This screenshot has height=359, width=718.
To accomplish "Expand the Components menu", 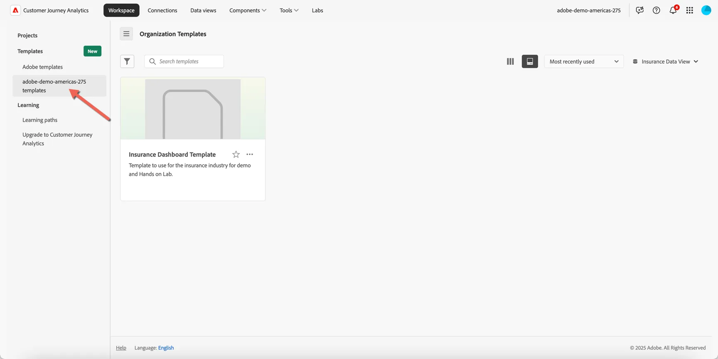I will click(248, 10).
